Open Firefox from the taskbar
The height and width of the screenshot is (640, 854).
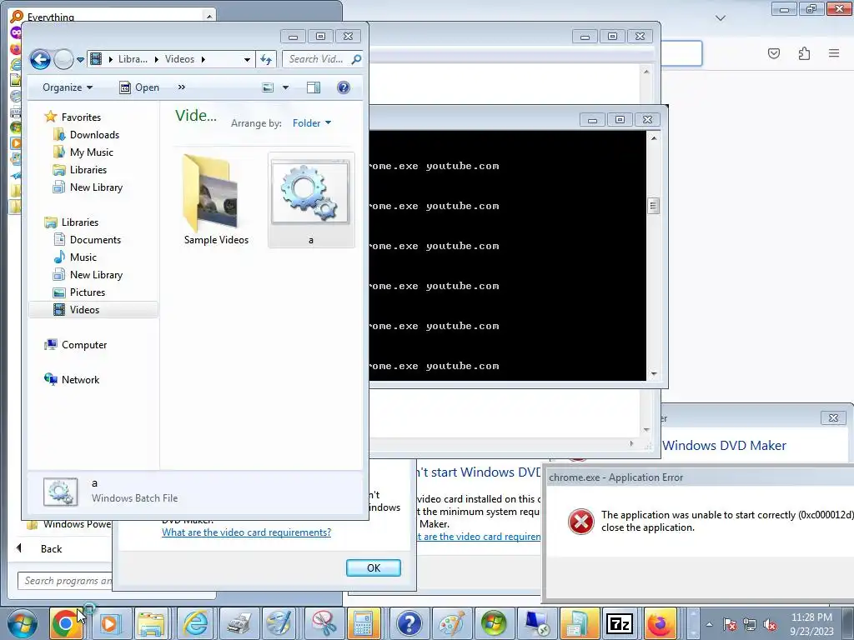click(x=661, y=623)
